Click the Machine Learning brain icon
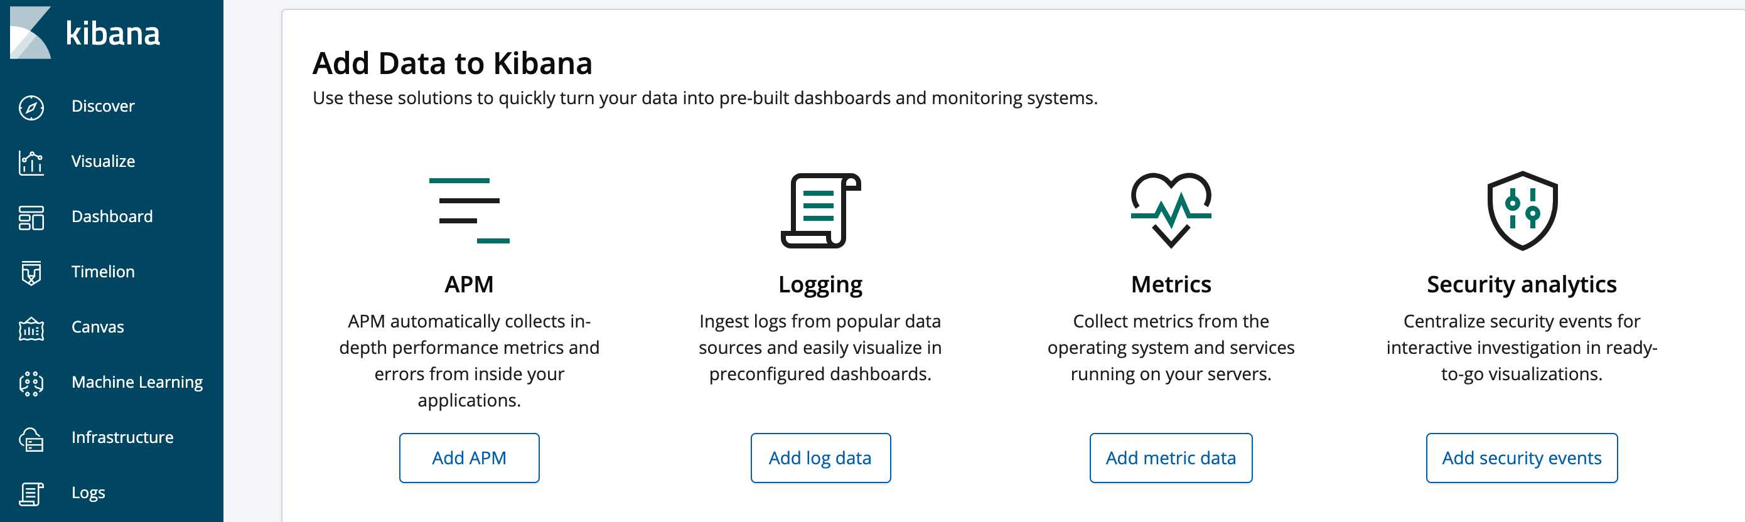 [31, 383]
